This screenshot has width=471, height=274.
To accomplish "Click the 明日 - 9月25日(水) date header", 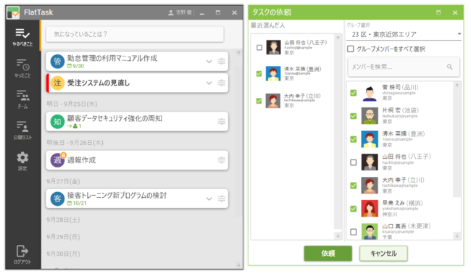I will click(72, 104).
